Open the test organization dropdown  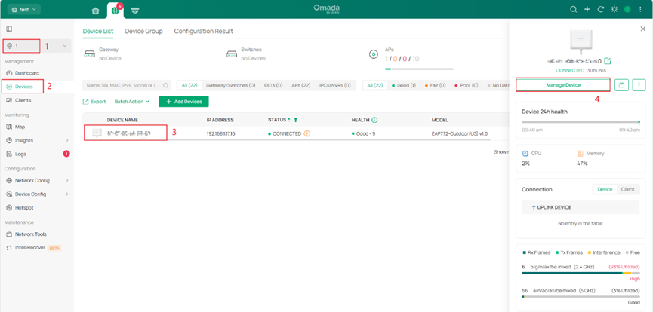23,9
